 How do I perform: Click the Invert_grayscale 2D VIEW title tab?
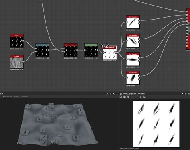tap(133, 94)
